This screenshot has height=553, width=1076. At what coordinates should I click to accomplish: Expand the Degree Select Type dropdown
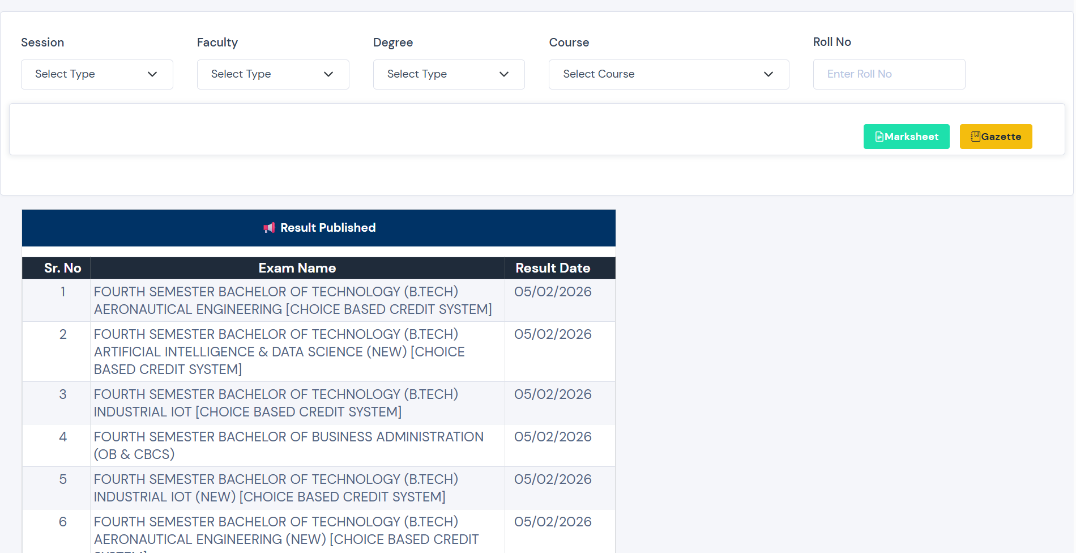pyautogui.click(x=449, y=74)
